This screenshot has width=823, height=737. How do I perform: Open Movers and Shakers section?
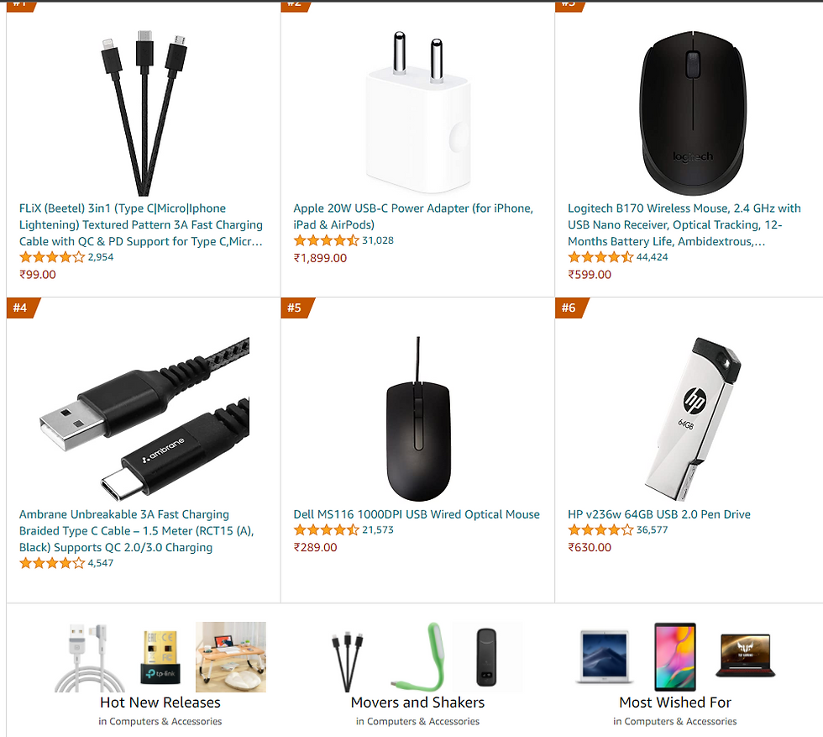[418, 703]
